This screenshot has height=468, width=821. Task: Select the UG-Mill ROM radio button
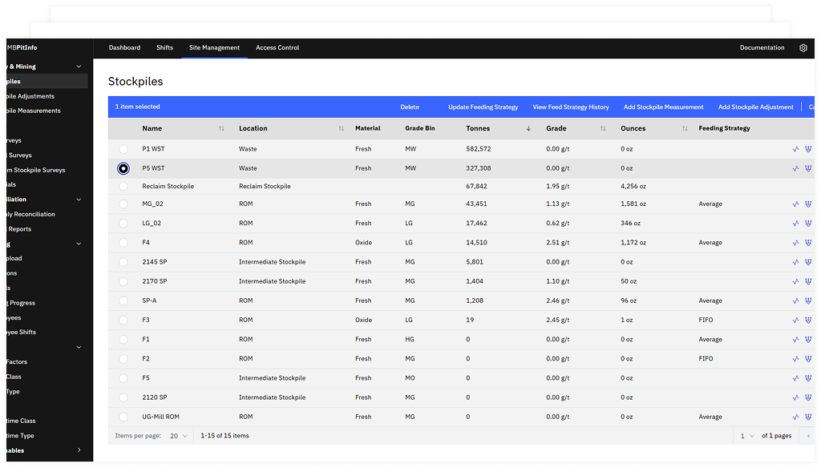point(123,418)
